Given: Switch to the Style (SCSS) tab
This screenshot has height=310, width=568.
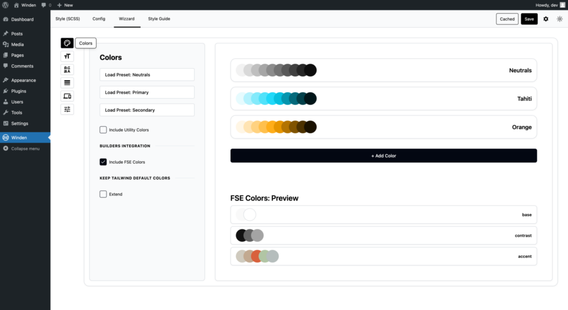Looking at the screenshot, I should pos(68,19).
